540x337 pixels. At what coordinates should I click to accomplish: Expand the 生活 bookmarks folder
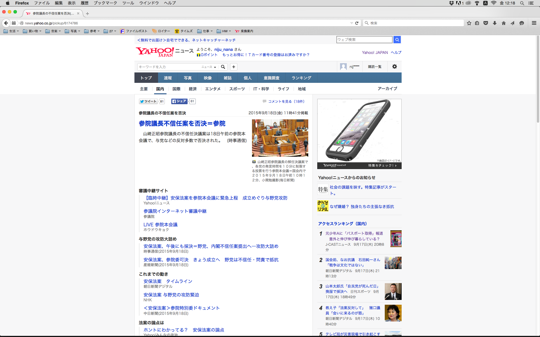12,31
